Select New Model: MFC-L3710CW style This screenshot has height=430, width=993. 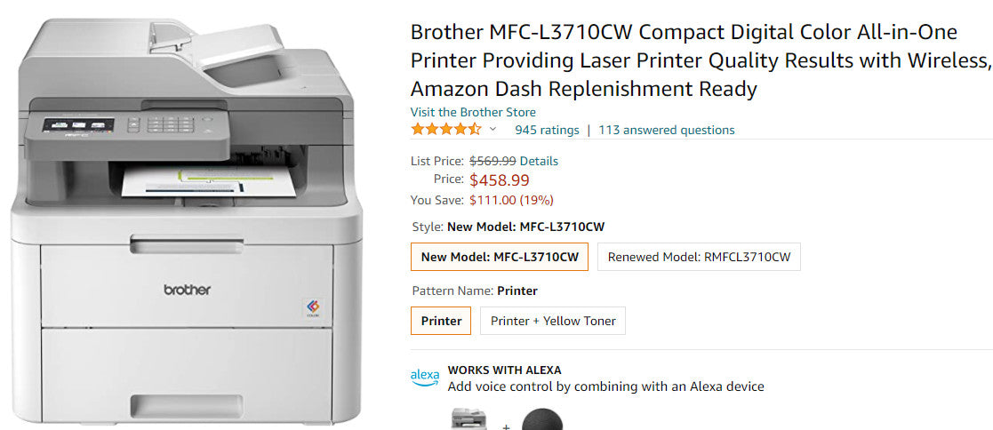(x=500, y=257)
